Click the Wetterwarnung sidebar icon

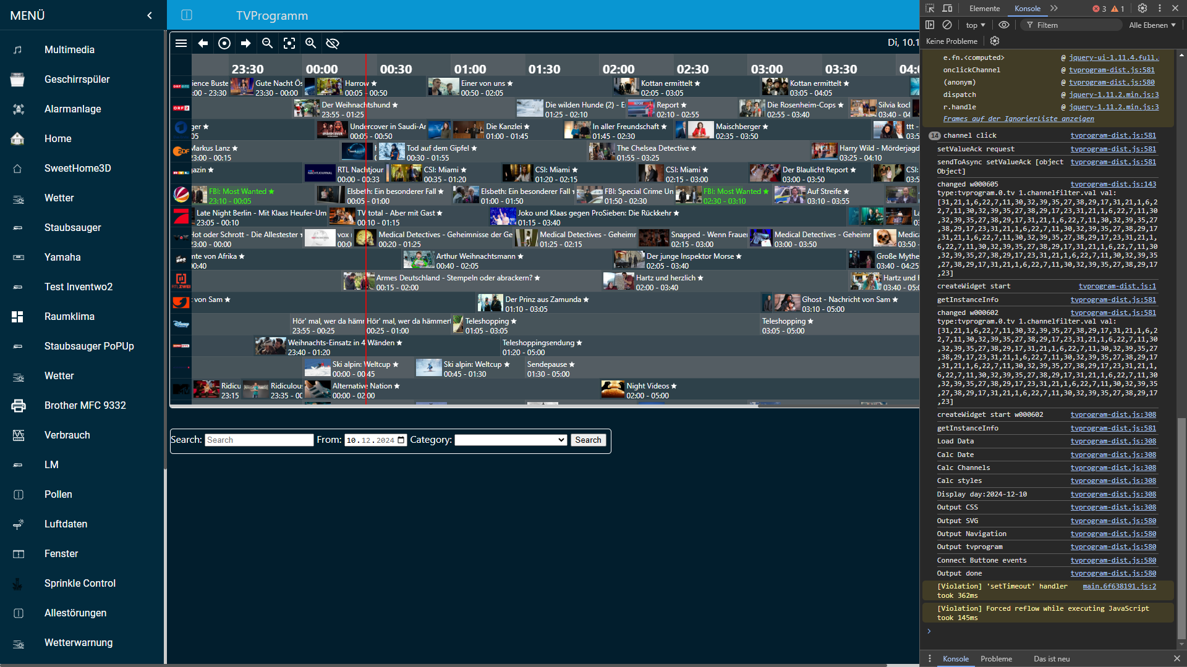click(19, 643)
